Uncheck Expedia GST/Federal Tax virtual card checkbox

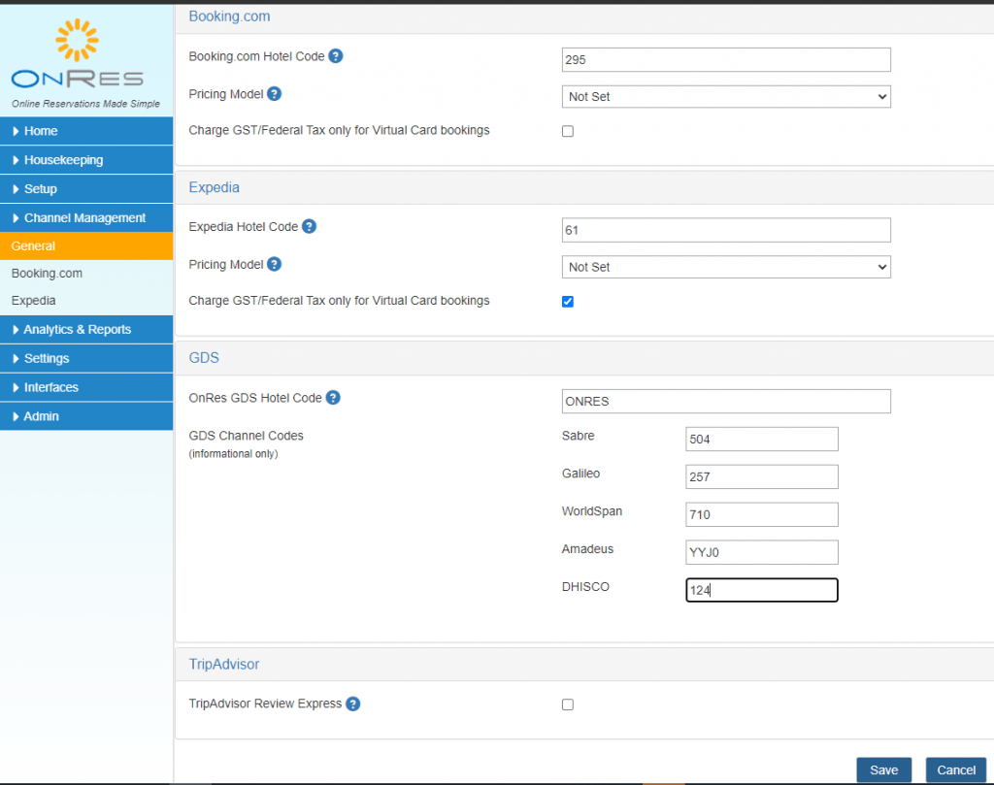(568, 302)
